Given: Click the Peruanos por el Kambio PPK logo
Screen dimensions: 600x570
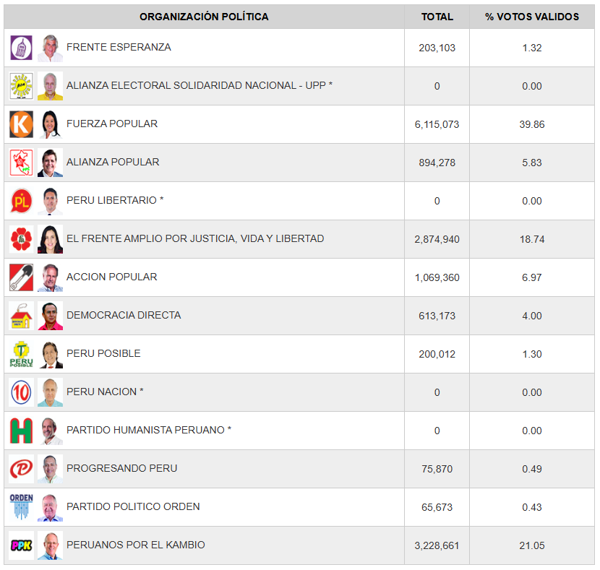Looking at the screenshot, I should (x=22, y=545).
